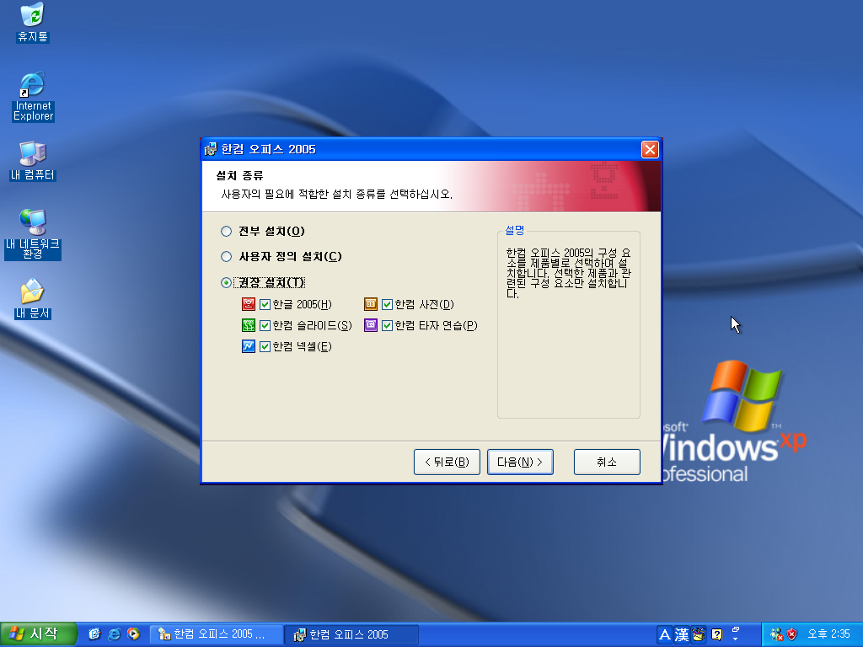This screenshot has height=647, width=863.
Task: Launch Internet Explorer from quick launch
Action: (114, 634)
